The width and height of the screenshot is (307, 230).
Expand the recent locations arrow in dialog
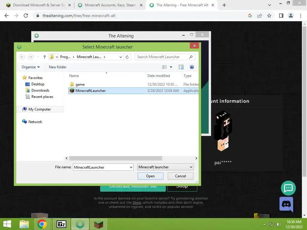38,57
